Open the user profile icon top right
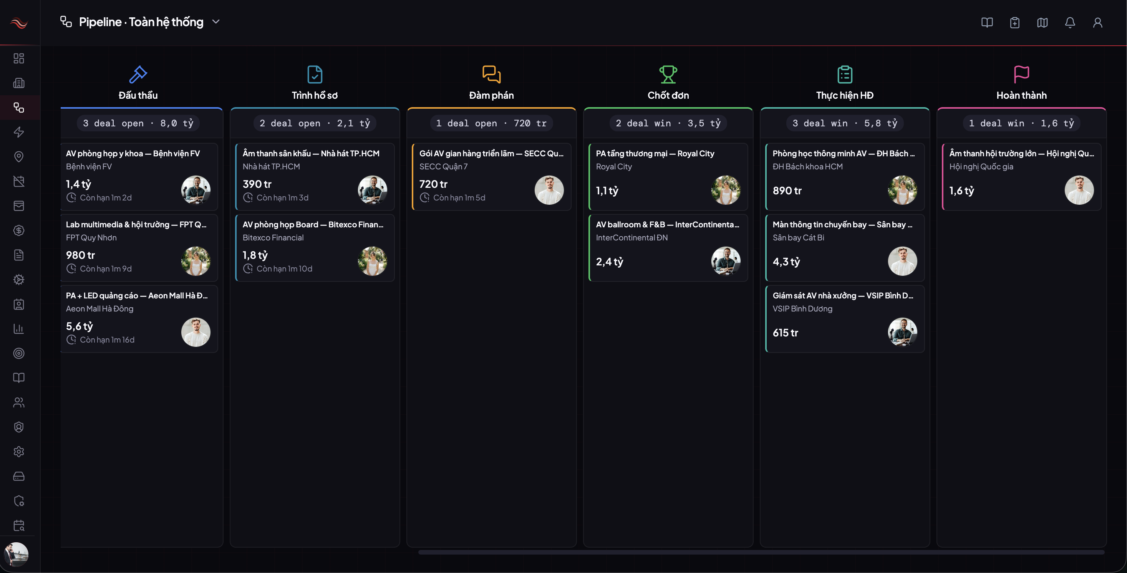This screenshot has width=1127, height=573. tap(1097, 22)
